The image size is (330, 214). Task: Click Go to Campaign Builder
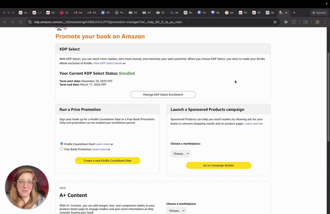[x=218, y=165]
